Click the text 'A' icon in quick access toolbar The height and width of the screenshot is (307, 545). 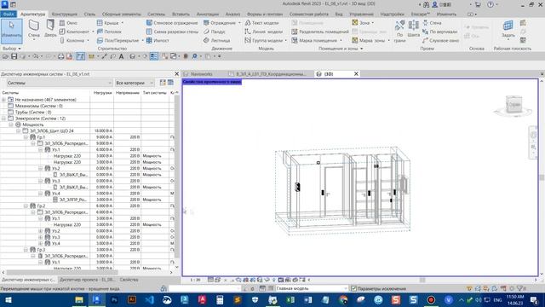tap(121, 56)
